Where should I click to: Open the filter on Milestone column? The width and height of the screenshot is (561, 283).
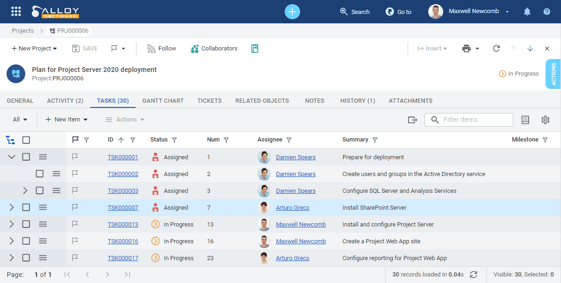point(545,140)
